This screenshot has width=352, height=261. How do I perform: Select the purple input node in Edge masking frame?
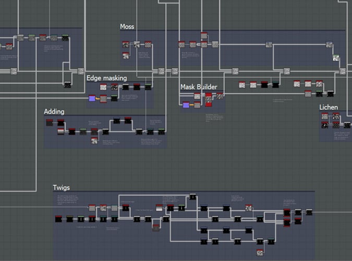coord(92,99)
